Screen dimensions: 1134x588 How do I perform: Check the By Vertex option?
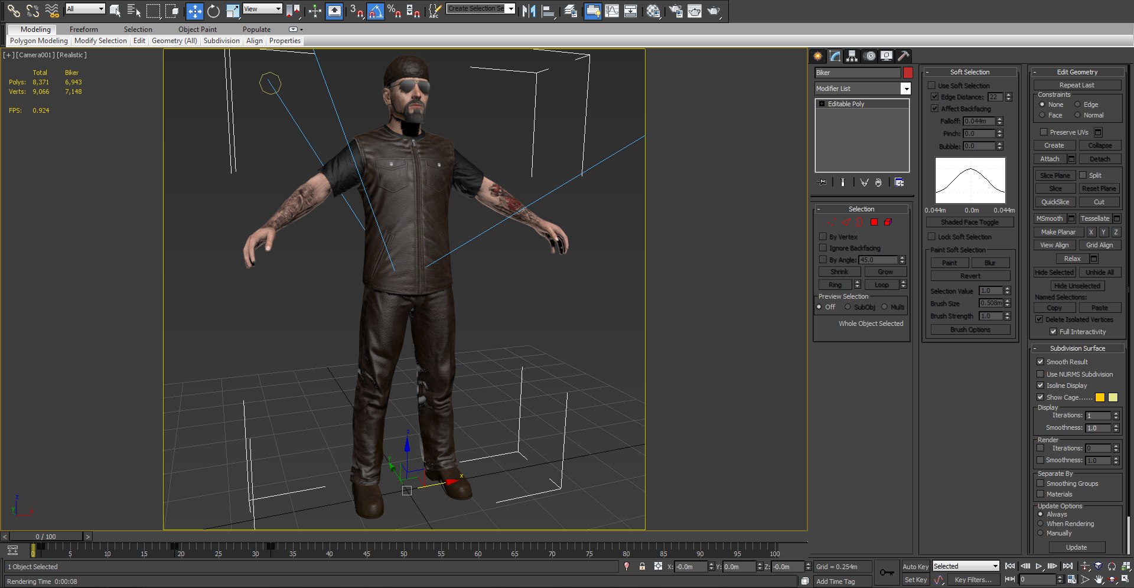tap(823, 237)
